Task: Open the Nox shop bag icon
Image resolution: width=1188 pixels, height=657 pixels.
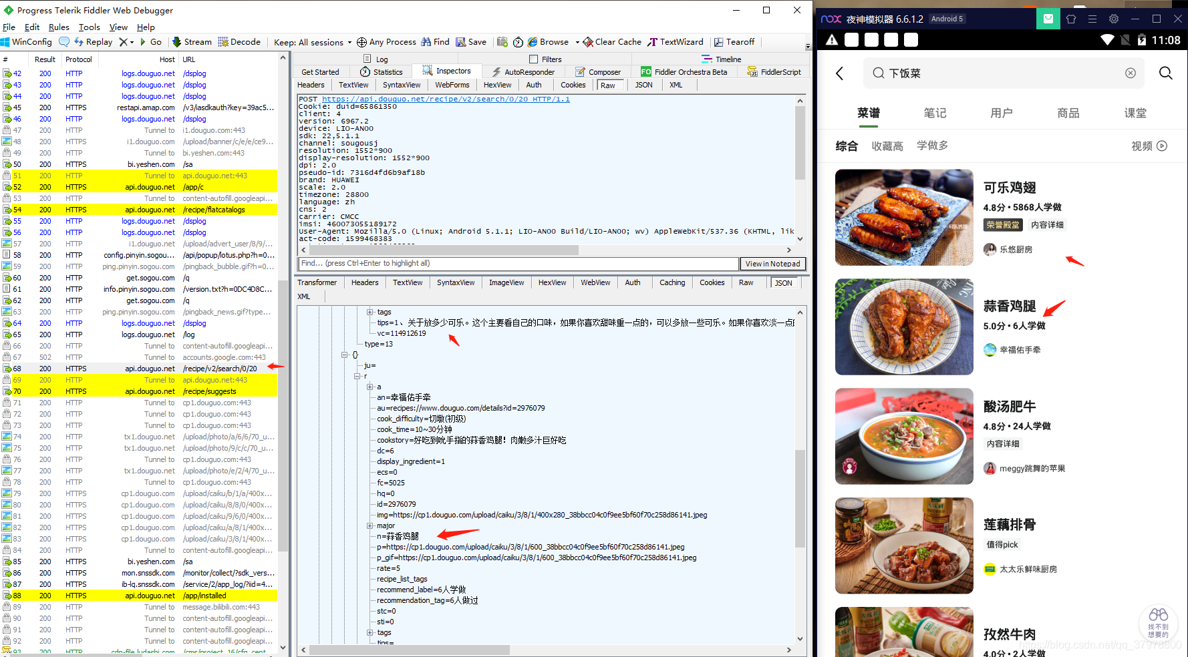Action: pos(1048,19)
